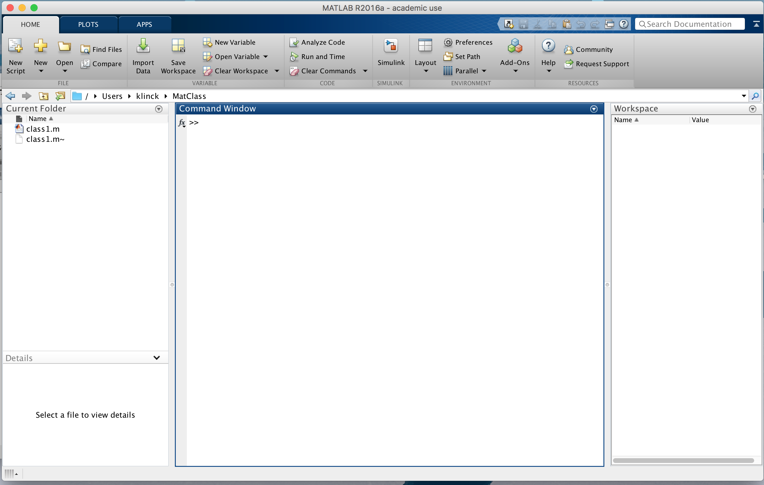
Task: Switch to the HOME tab
Action: [x=30, y=24]
